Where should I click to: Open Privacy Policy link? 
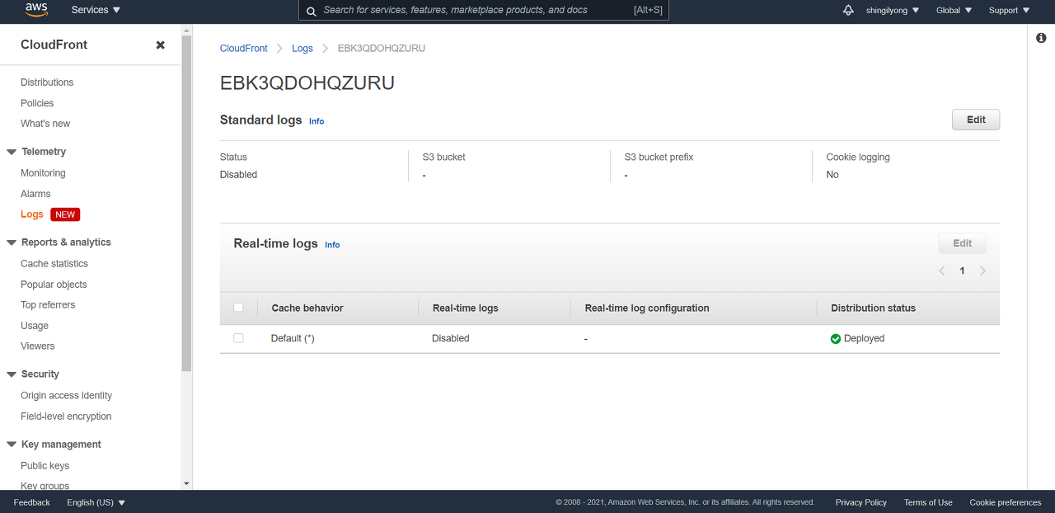(861, 502)
